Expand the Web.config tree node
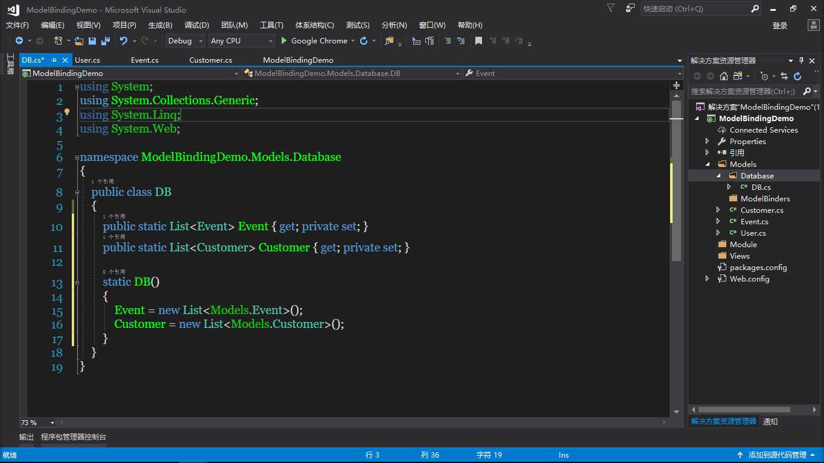This screenshot has width=824, height=463. pos(708,279)
